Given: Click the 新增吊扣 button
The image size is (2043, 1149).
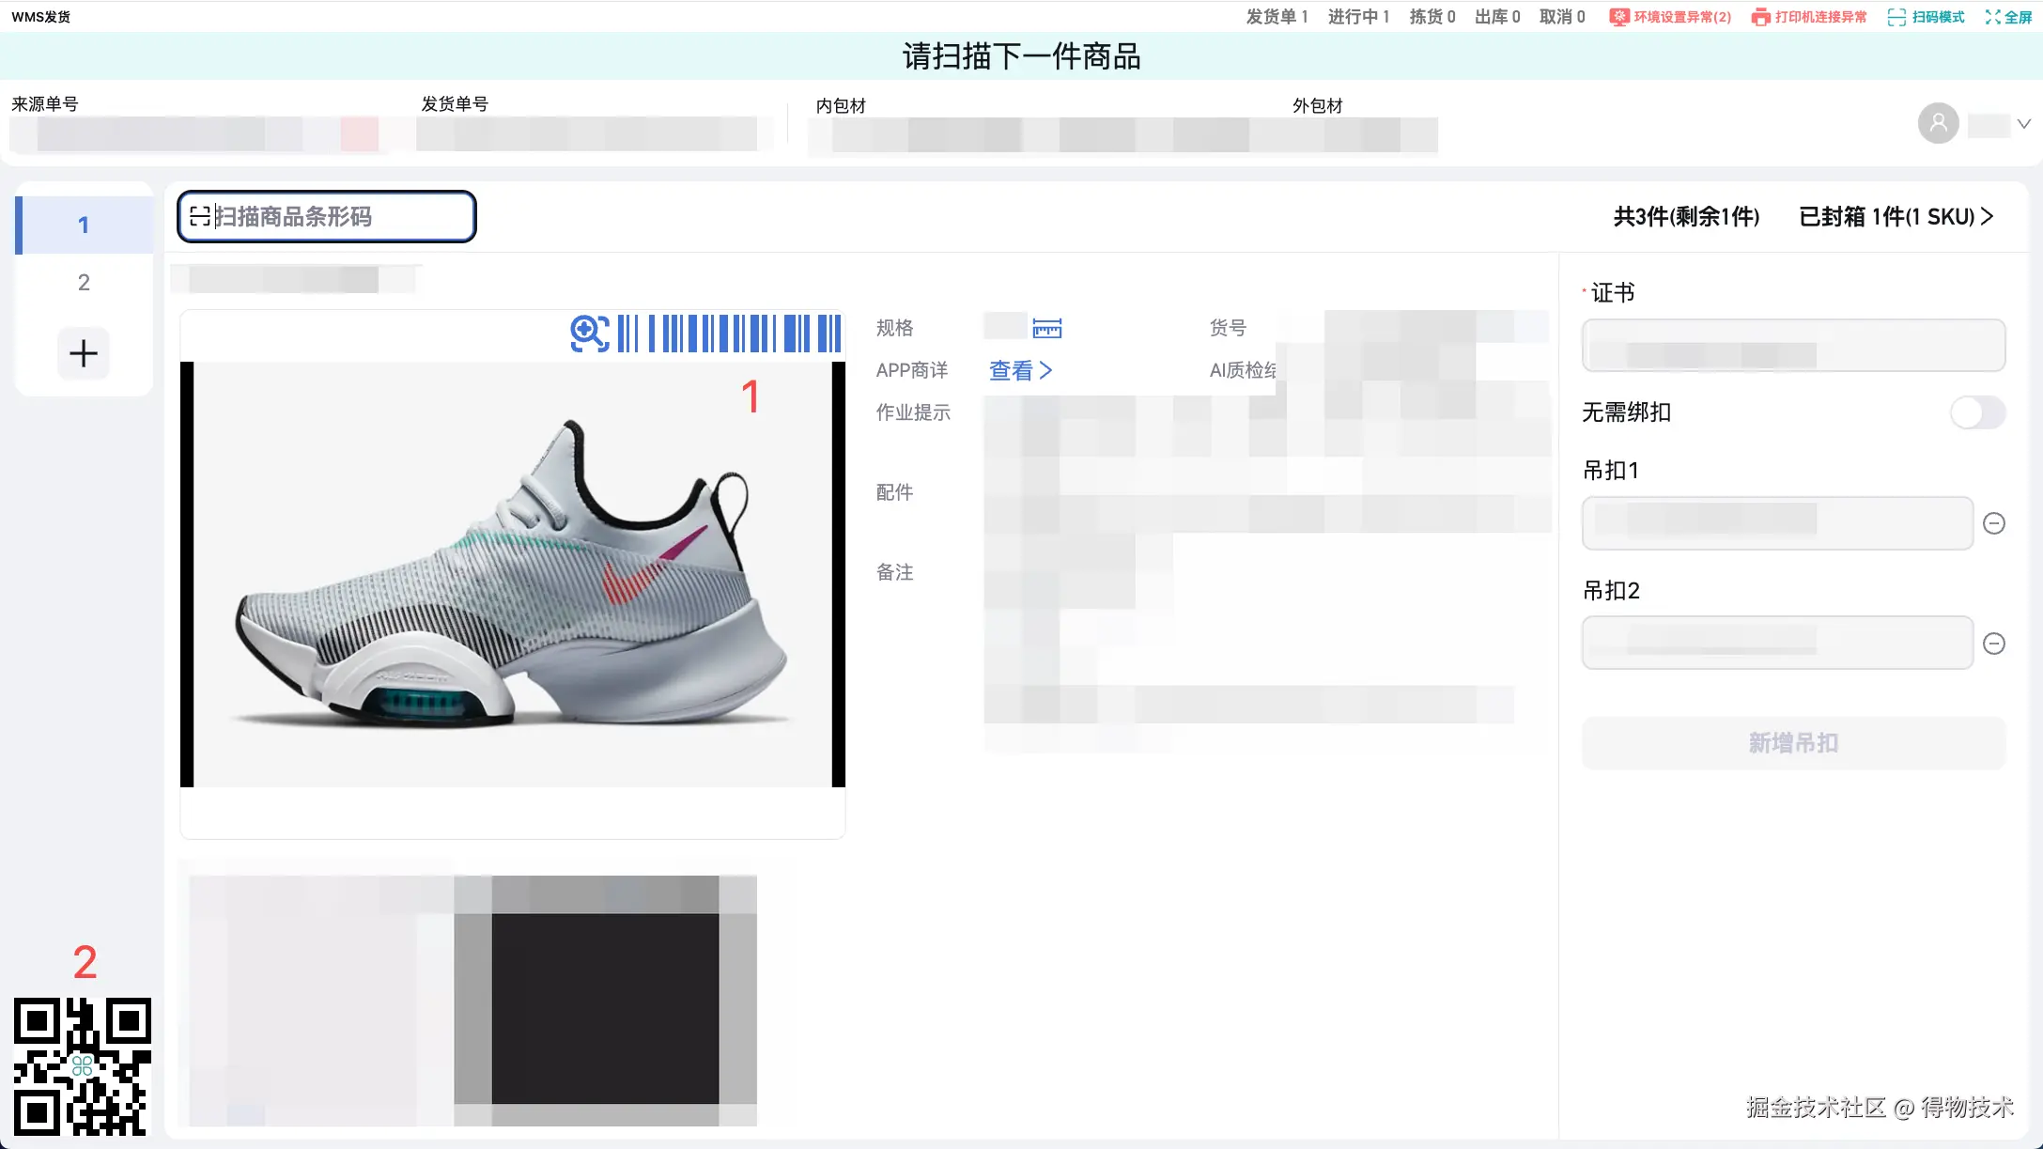Looking at the screenshot, I should [1792, 743].
